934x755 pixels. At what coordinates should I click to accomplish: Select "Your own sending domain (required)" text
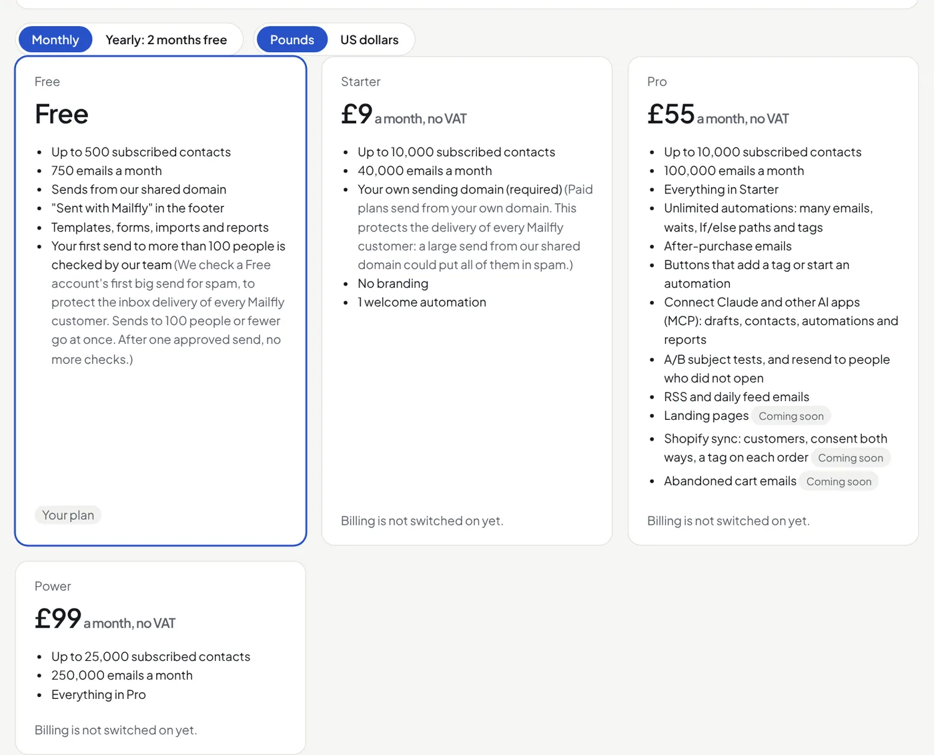(x=460, y=190)
